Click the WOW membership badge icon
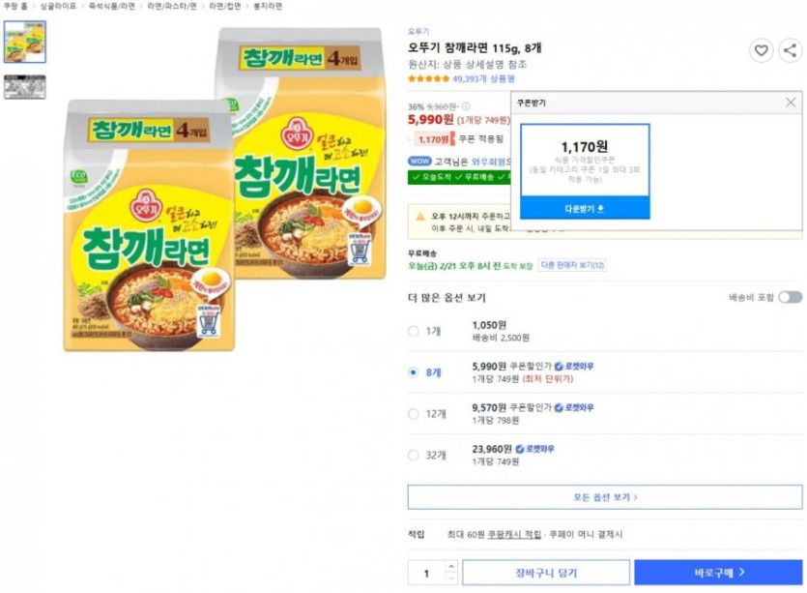The width and height of the screenshot is (807, 593). tap(419, 162)
